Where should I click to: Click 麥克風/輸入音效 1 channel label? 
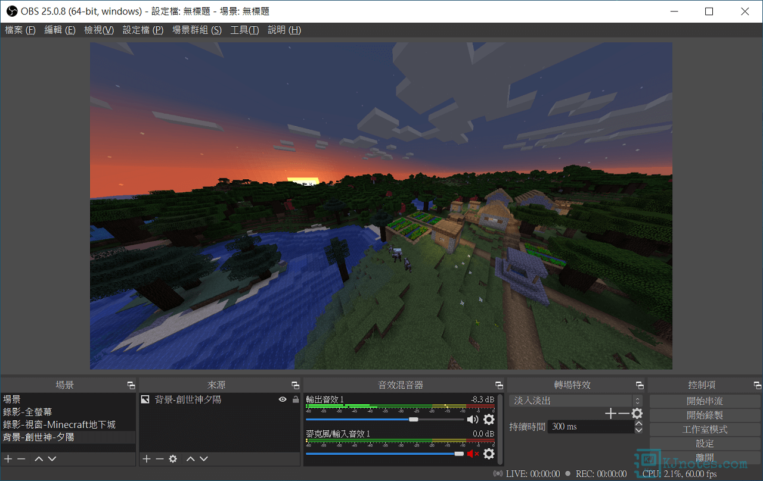point(338,434)
